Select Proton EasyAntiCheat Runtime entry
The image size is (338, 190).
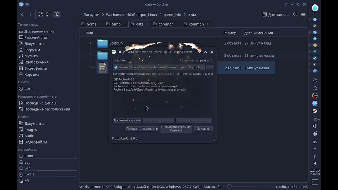(149, 89)
